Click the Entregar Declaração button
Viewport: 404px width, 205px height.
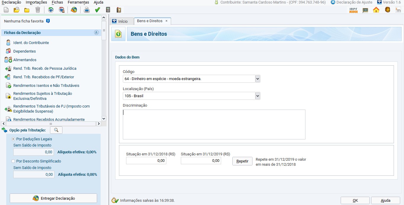pos(53,198)
